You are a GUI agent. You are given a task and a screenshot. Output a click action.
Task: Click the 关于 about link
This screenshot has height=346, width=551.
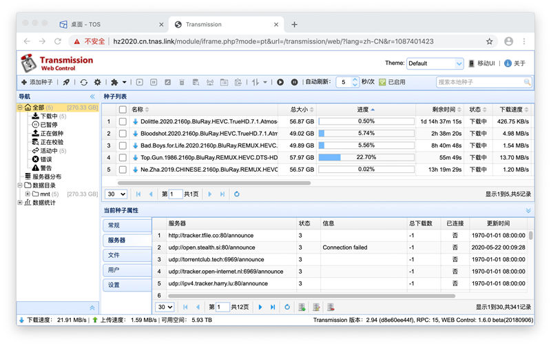(x=514, y=63)
